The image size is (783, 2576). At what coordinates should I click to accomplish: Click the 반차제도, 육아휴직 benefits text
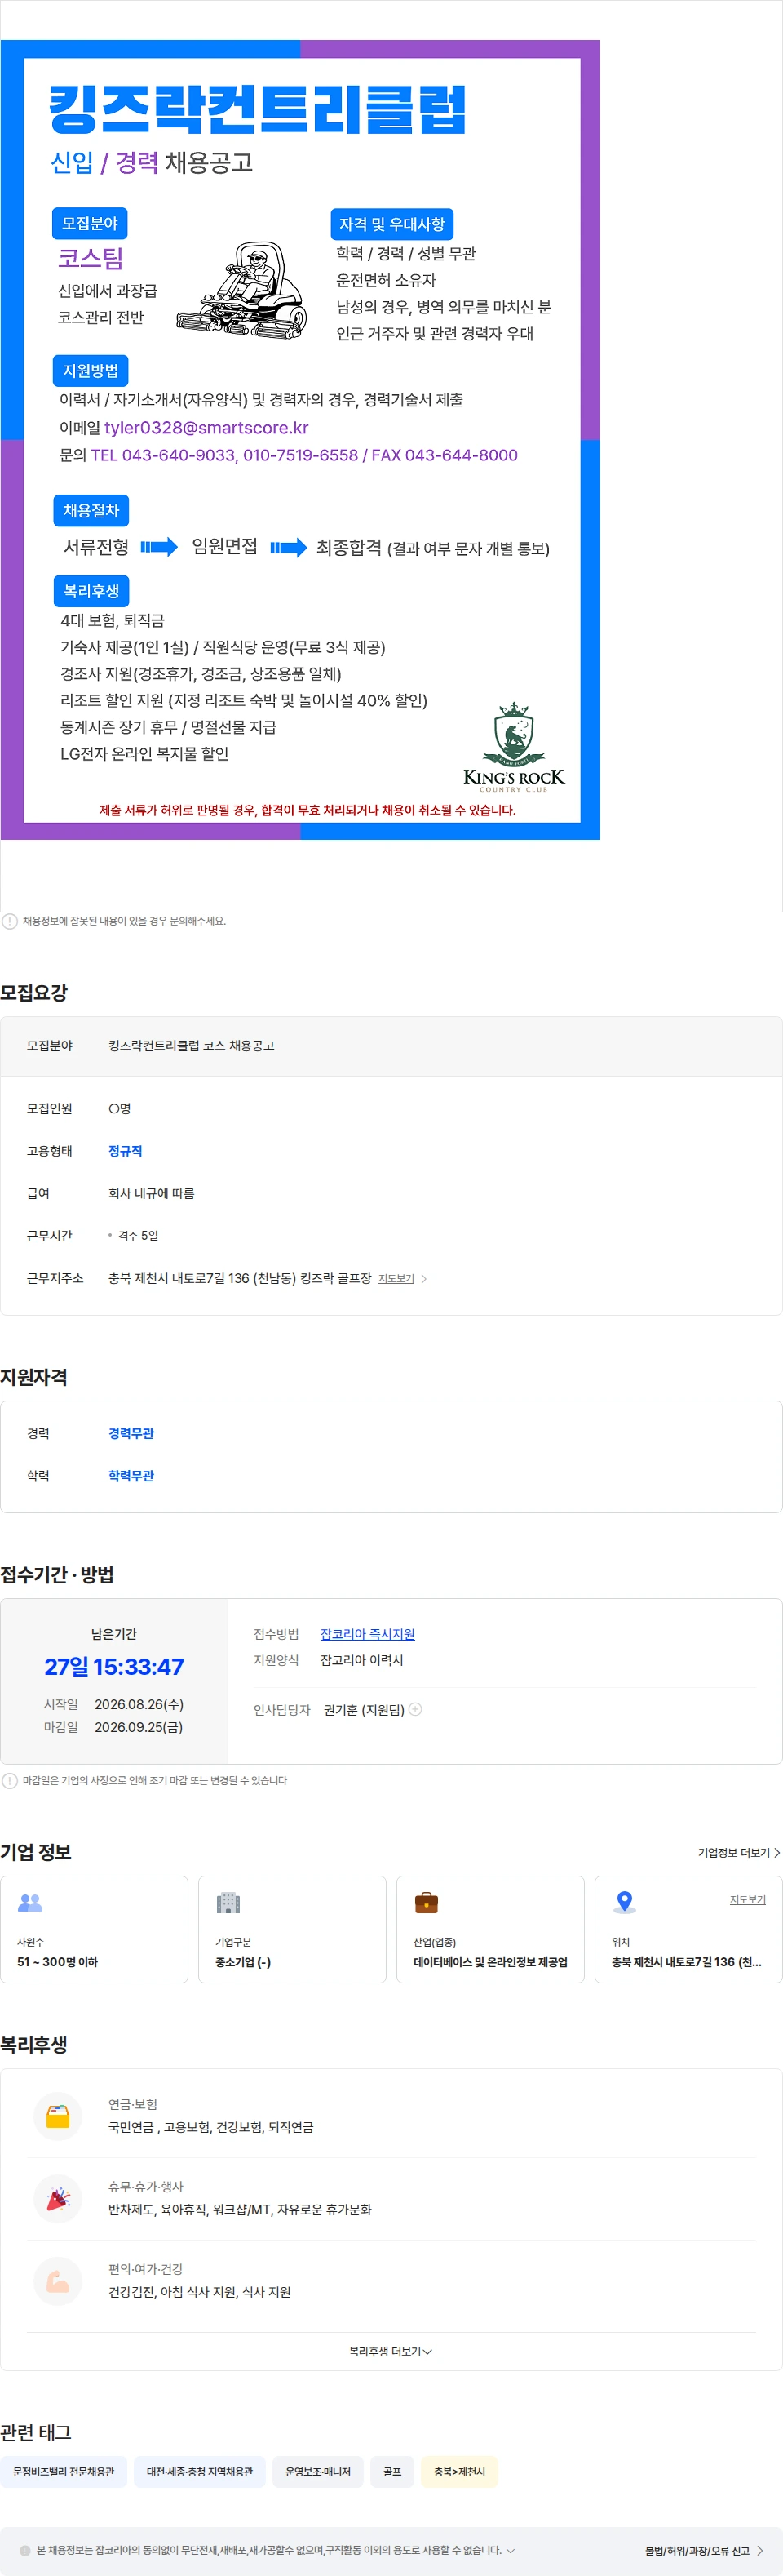(240, 2209)
